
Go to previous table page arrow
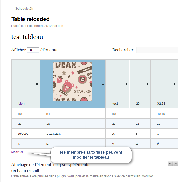click(170, 164)
